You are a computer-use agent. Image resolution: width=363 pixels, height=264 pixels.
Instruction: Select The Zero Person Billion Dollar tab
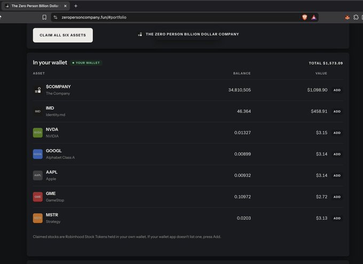coord(35,6)
